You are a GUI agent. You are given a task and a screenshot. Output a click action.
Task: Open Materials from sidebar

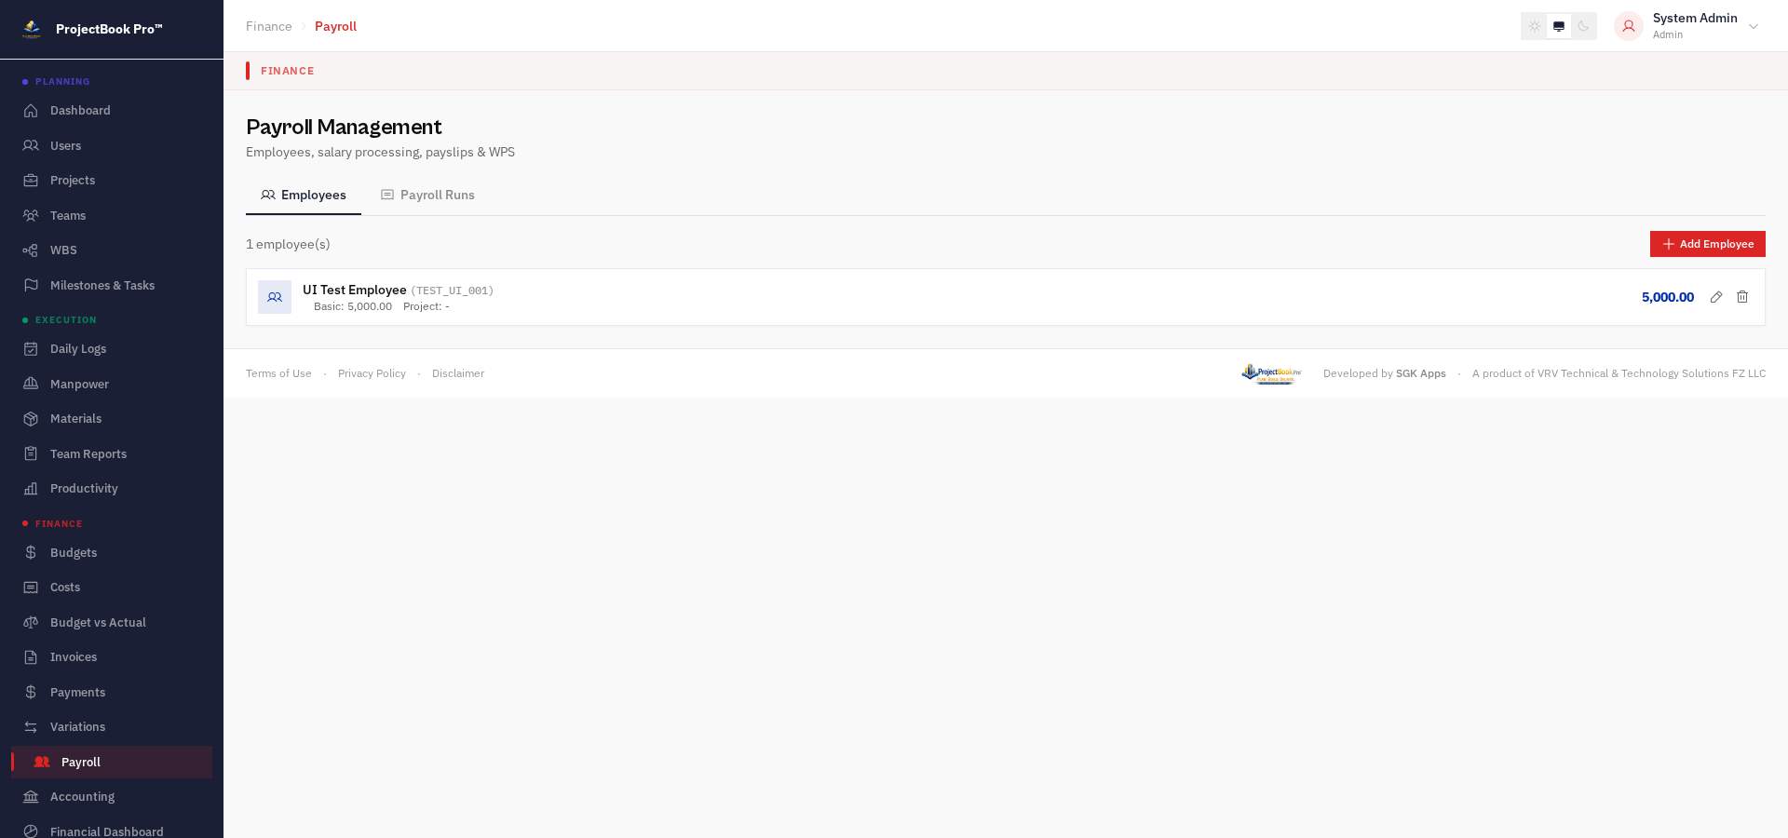[x=112, y=418]
